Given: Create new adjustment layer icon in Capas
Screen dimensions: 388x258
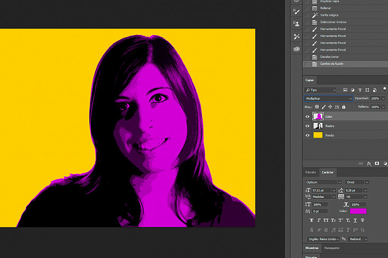Looking at the screenshot, I should [x=385, y=164].
